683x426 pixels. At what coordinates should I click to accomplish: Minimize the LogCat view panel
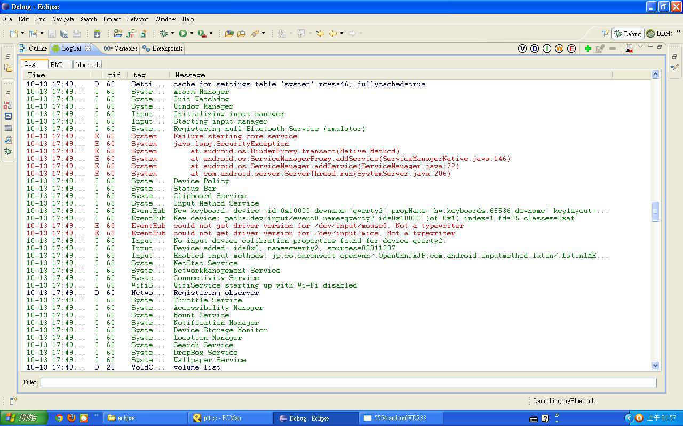650,47
